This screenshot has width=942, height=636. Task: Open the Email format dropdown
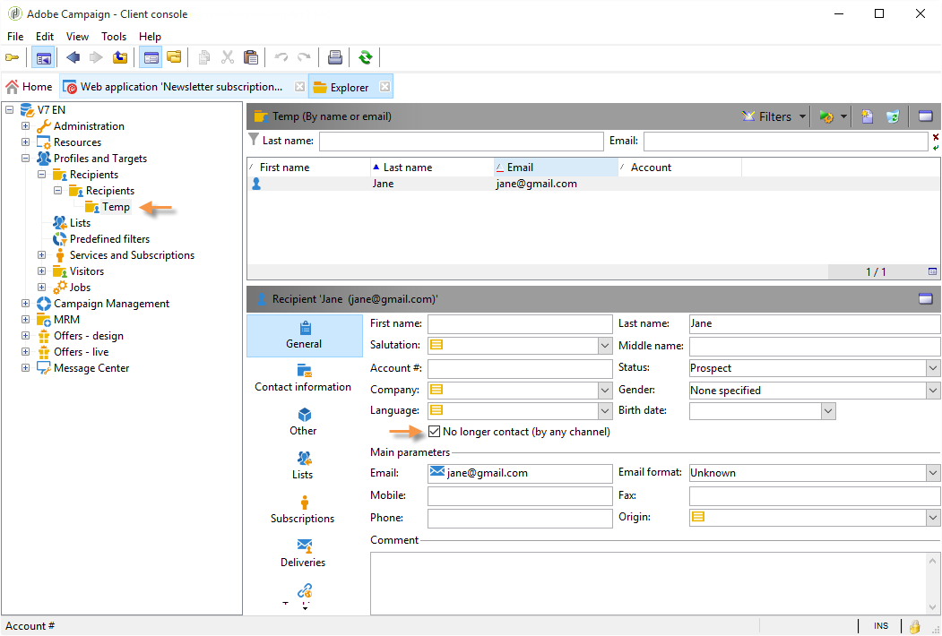click(x=932, y=473)
